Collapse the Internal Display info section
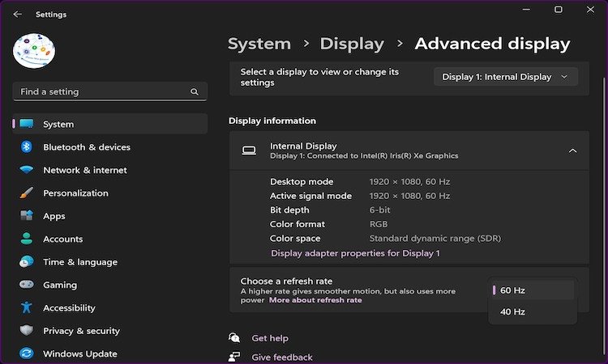The height and width of the screenshot is (364, 608). click(x=572, y=150)
